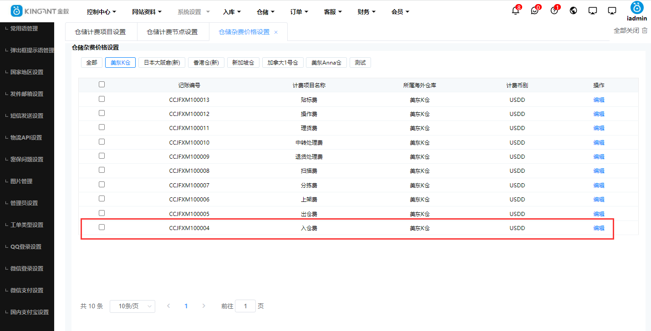Check the help icon with 1 notification

tap(554, 10)
